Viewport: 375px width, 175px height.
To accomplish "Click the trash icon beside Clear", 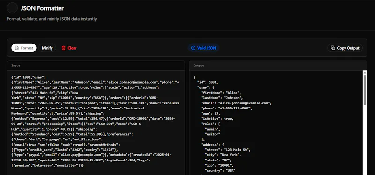I will [x=63, y=48].
